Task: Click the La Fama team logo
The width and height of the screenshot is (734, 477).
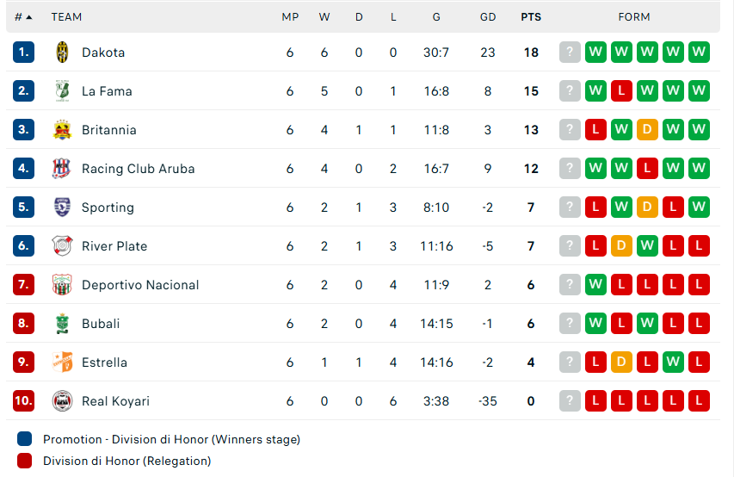Action: pyautogui.click(x=62, y=91)
